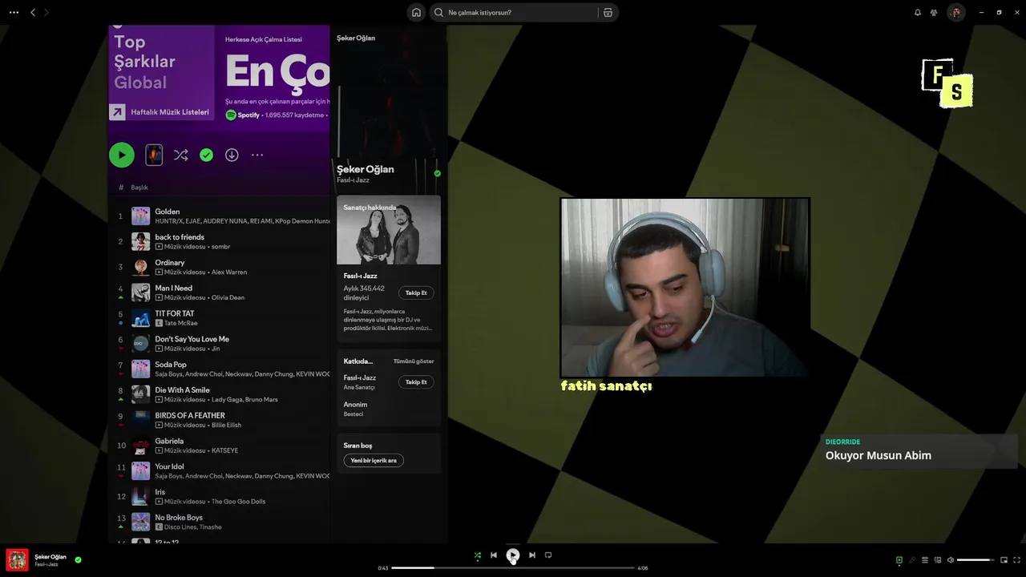The image size is (1026, 577).
Task: Follow Fasıl-ı Jazz in the about-artist card
Action: [416, 293]
